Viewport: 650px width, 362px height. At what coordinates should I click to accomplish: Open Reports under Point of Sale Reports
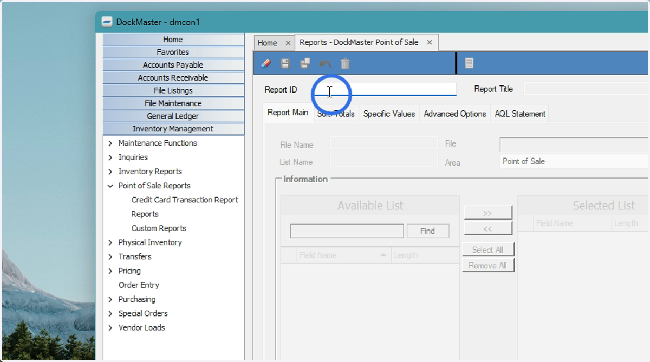coord(145,214)
